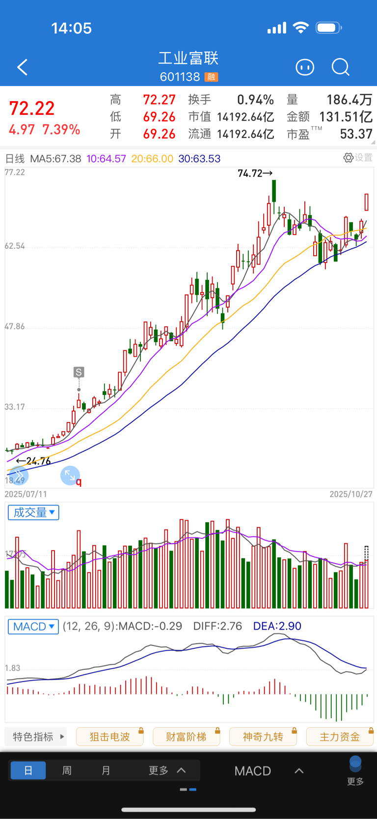Select locked 财富阶梯 indicator
This screenshot has width=377, height=819.
click(187, 737)
